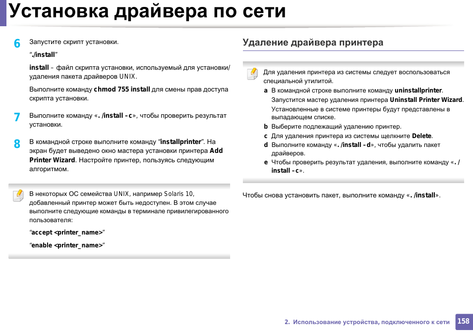
Task: Click the note icon in the printer removal box
Action: point(252,74)
